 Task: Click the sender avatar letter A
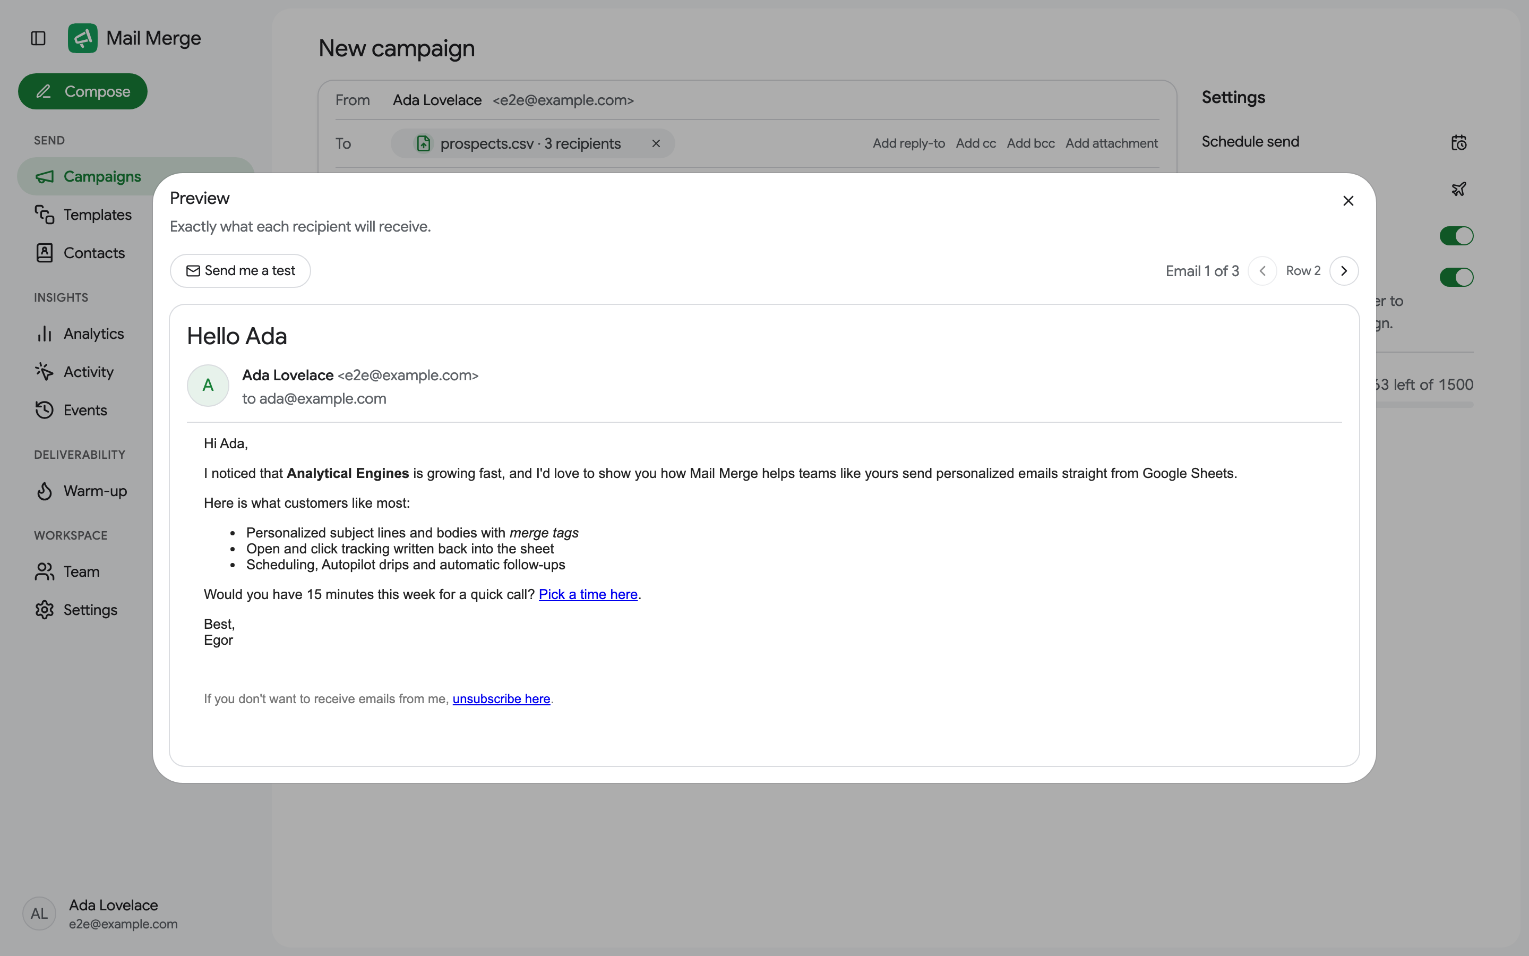(x=208, y=385)
